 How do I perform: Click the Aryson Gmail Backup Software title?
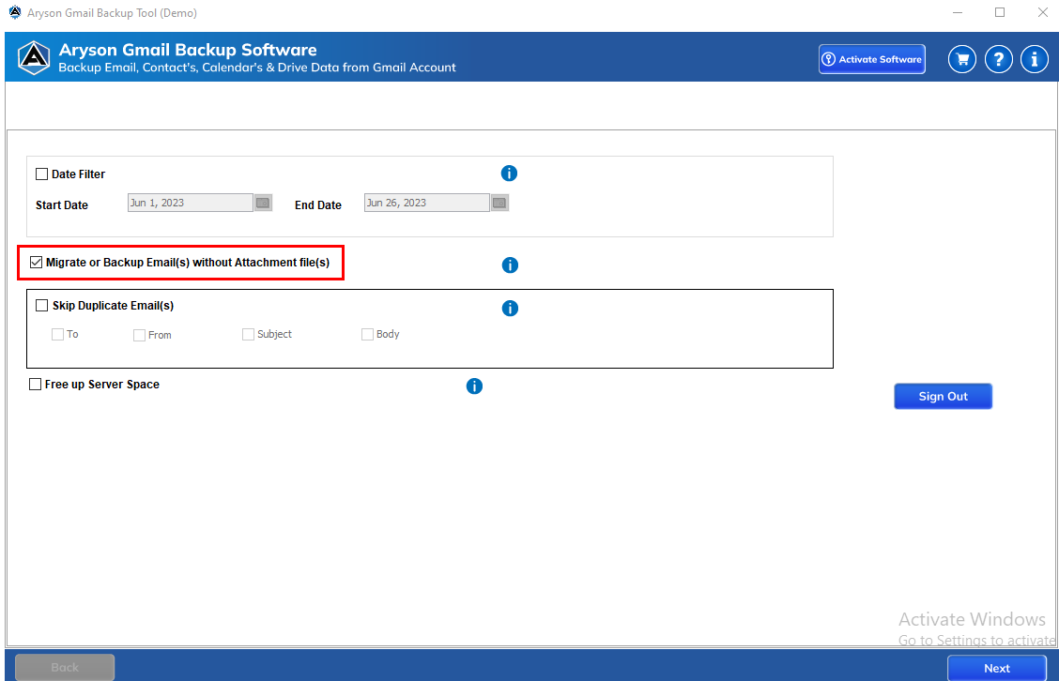point(188,50)
